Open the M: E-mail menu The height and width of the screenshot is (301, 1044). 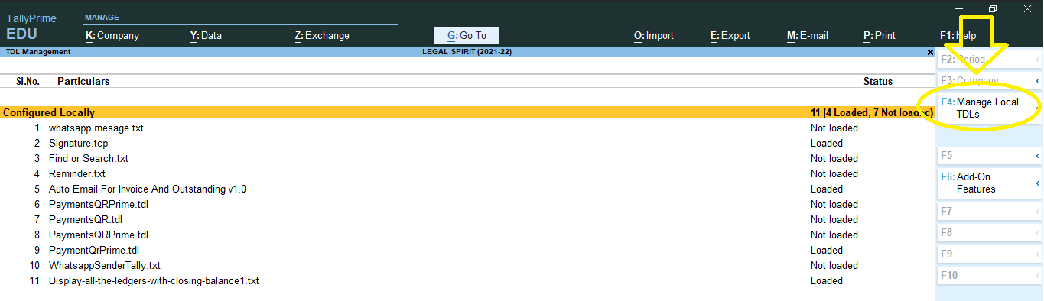coord(807,35)
